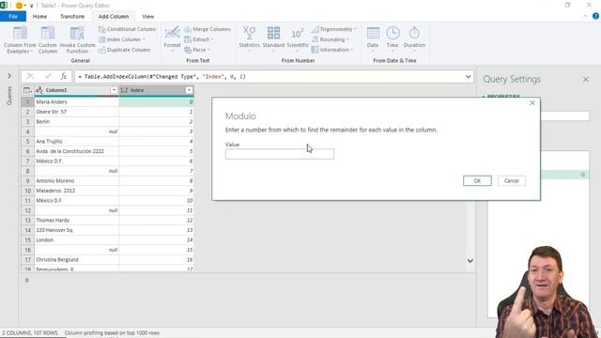The height and width of the screenshot is (338, 601).
Task: Click the Modulo Value input field
Action: coord(280,154)
